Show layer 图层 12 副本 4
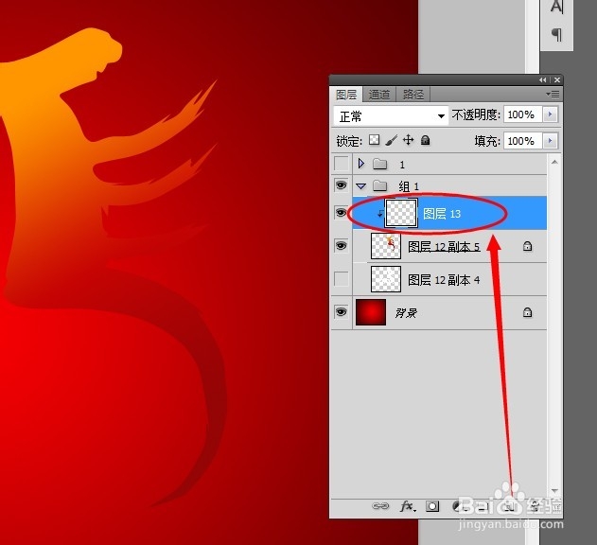This screenshot has width=597, height=545. click(x=342, y=279)
